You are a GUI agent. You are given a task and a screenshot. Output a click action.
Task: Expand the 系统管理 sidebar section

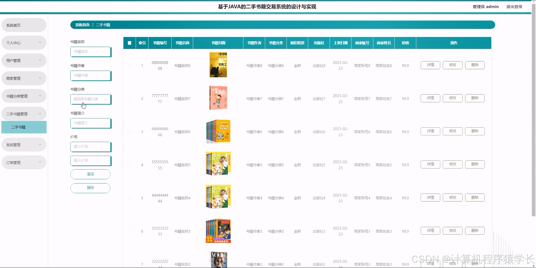(24, 144)
